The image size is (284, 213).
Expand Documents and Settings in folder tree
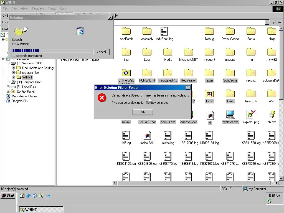coord(13,68)
